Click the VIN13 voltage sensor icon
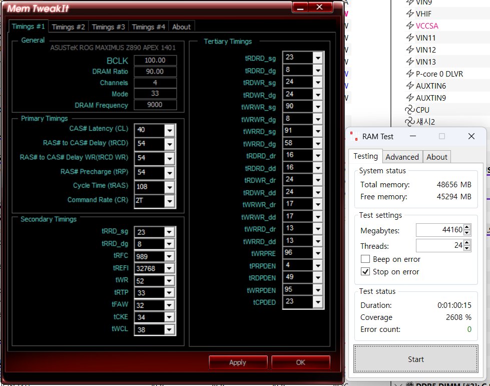 point(410,62)
